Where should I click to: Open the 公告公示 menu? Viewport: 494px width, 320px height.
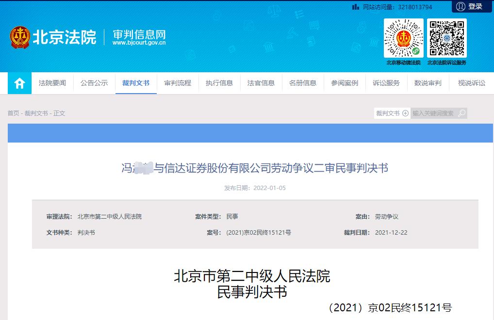pyautogui.click(x=94, y=83)
